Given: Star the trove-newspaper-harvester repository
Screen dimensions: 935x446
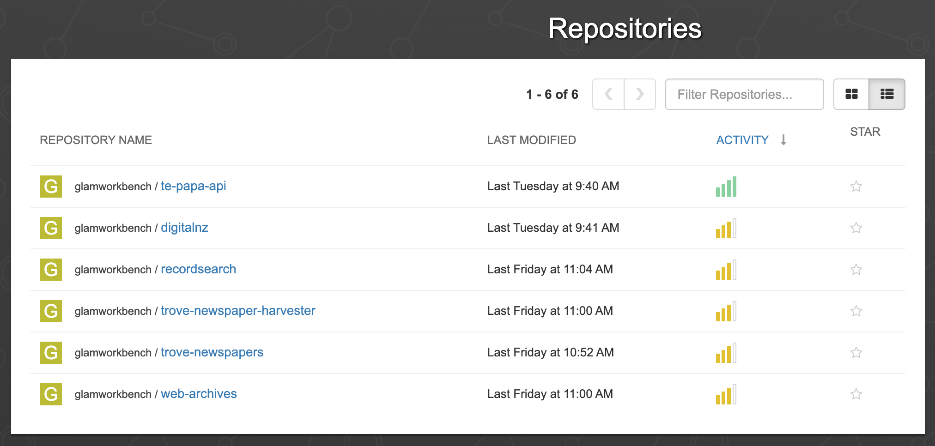Looking at the screenshot, I should tap(856, 311).
